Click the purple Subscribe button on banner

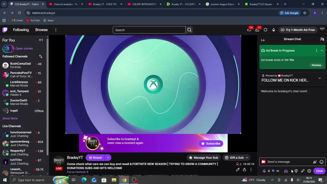pyautogui.click(x=211, y=144)
